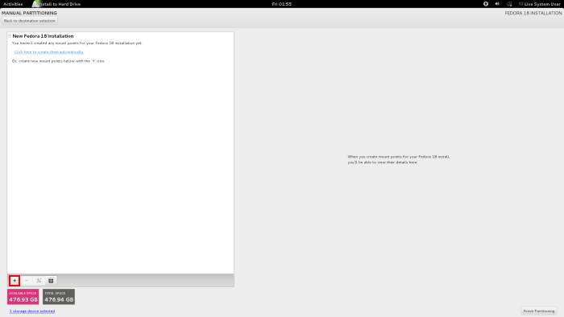564x317 pixels.
Task: Open the network status icon in top bar
Action: (509, 4)
